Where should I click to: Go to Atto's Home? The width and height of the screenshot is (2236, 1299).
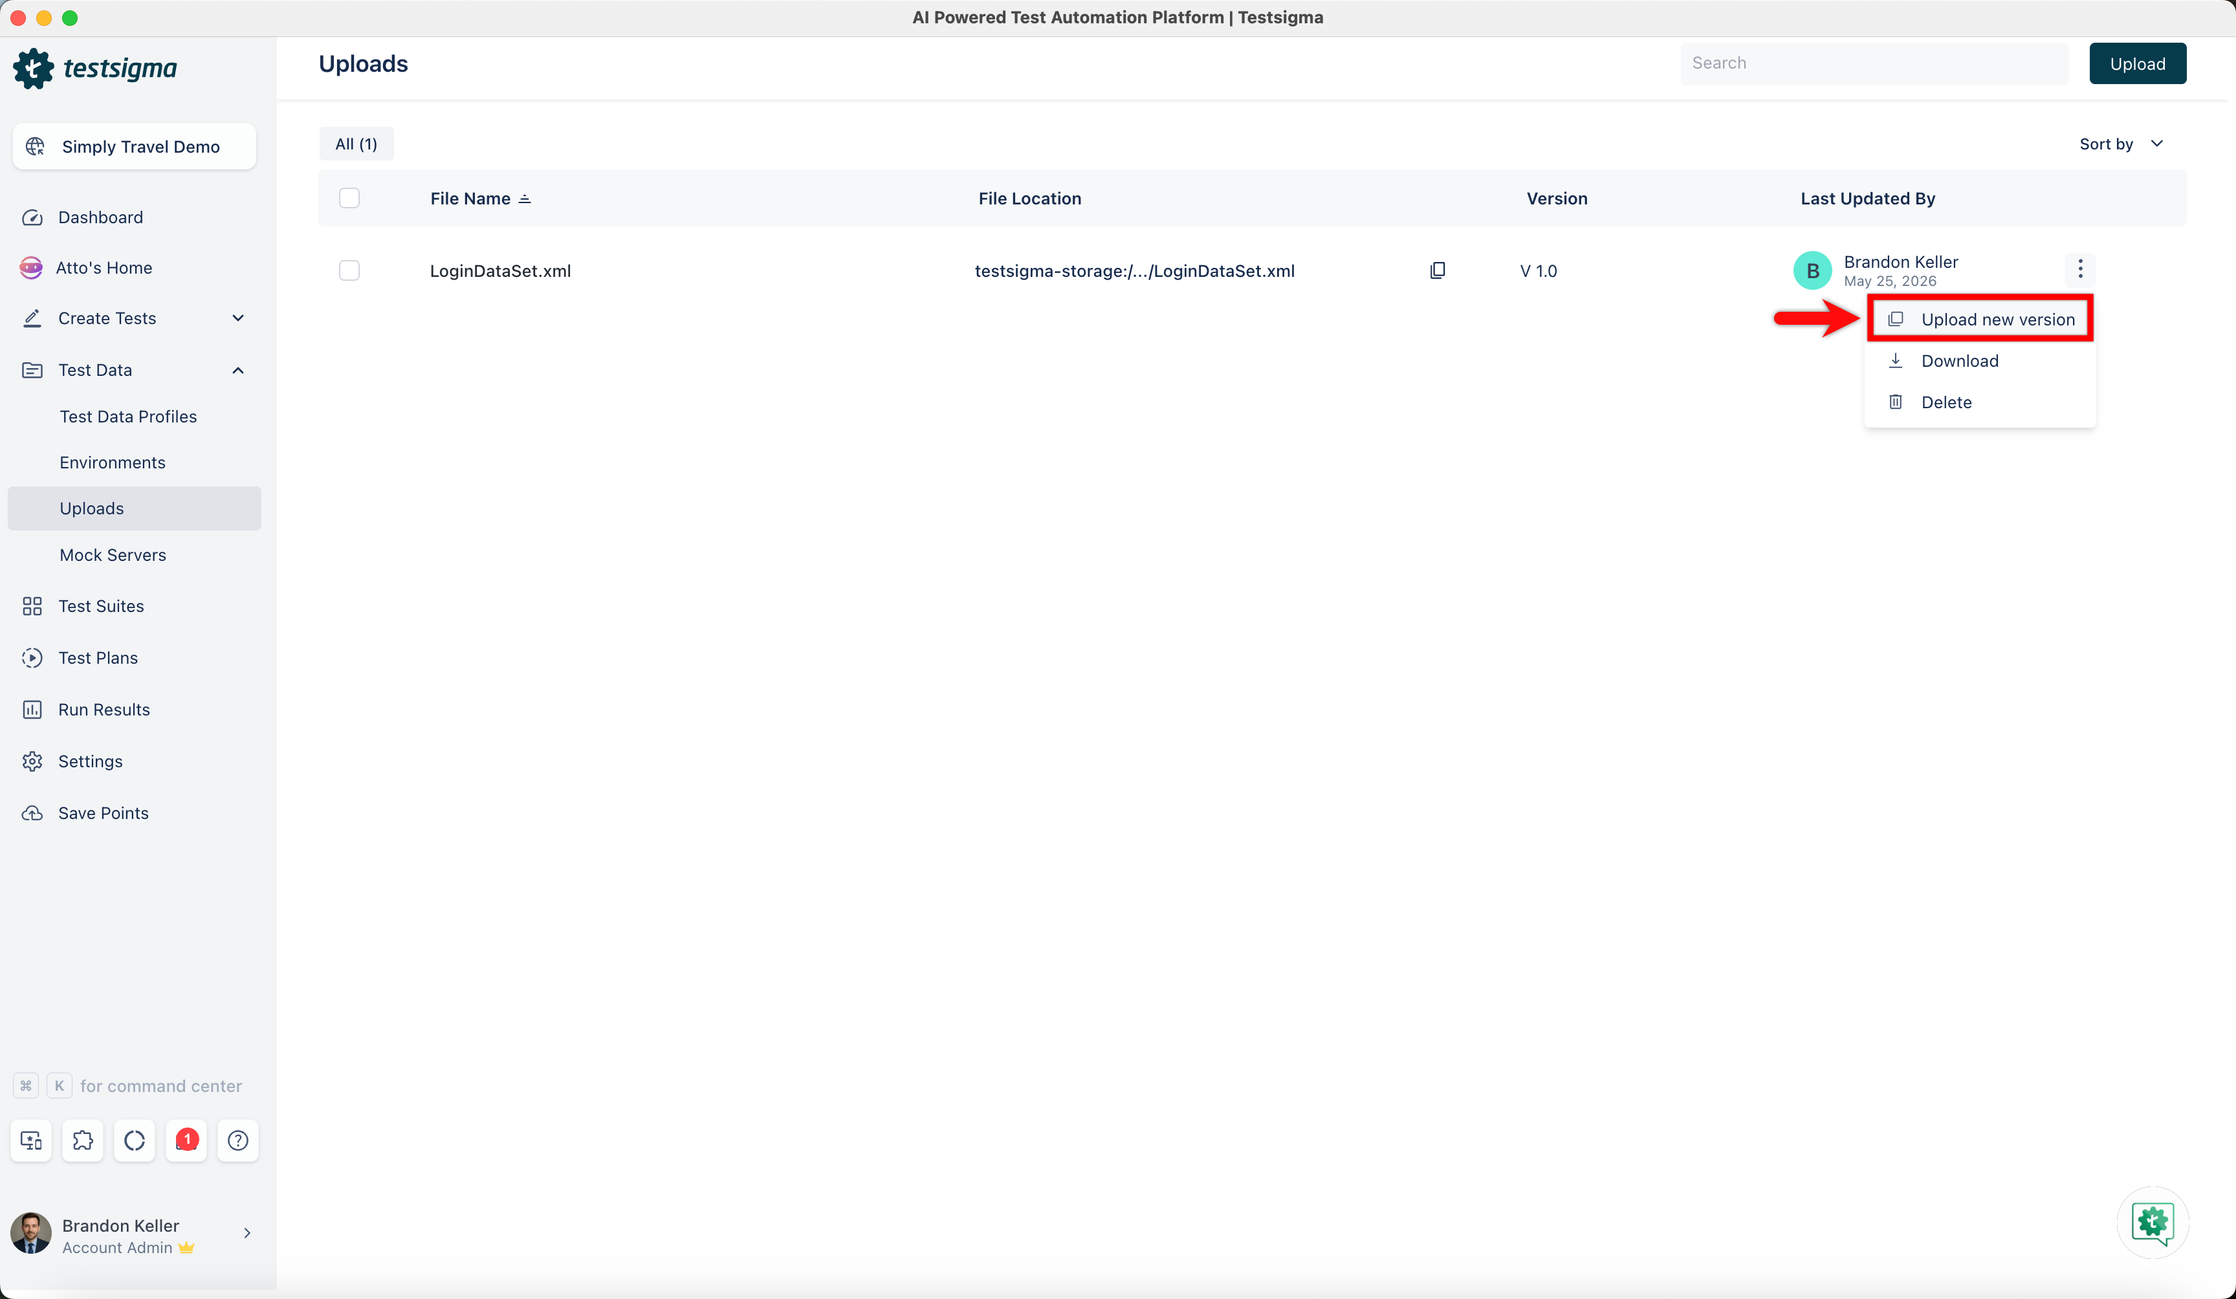coord(104,268)
